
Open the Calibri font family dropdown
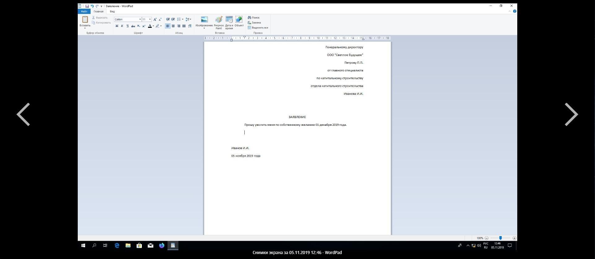point(140,19)
